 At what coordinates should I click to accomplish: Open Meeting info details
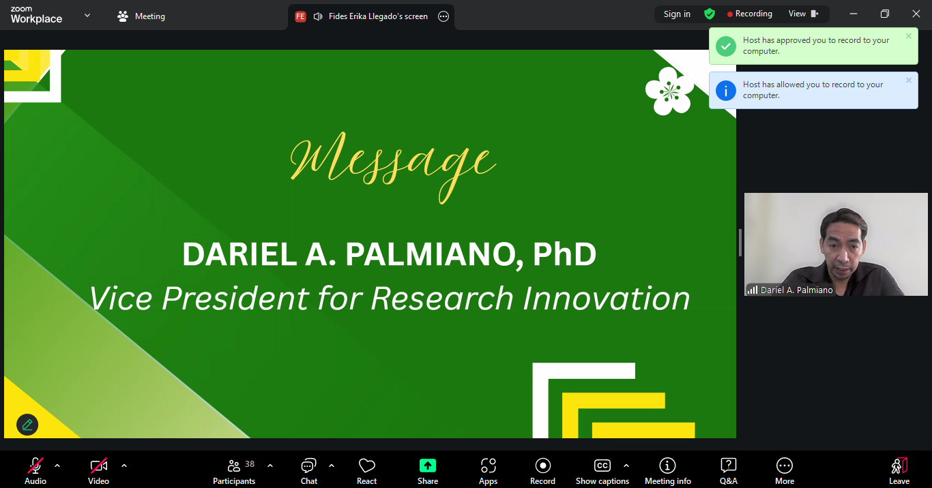pos(667,471)
